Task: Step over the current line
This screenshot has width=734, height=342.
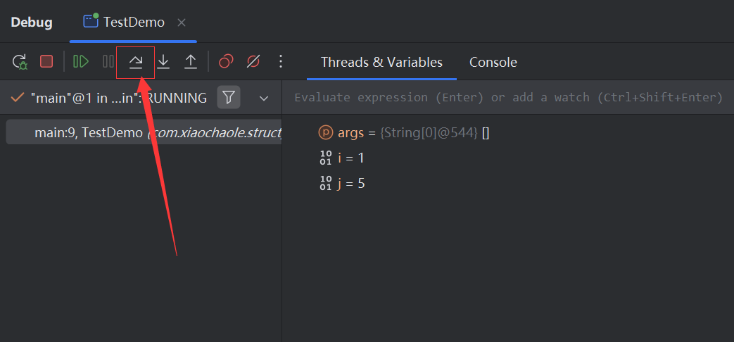Action: [136, 62]
